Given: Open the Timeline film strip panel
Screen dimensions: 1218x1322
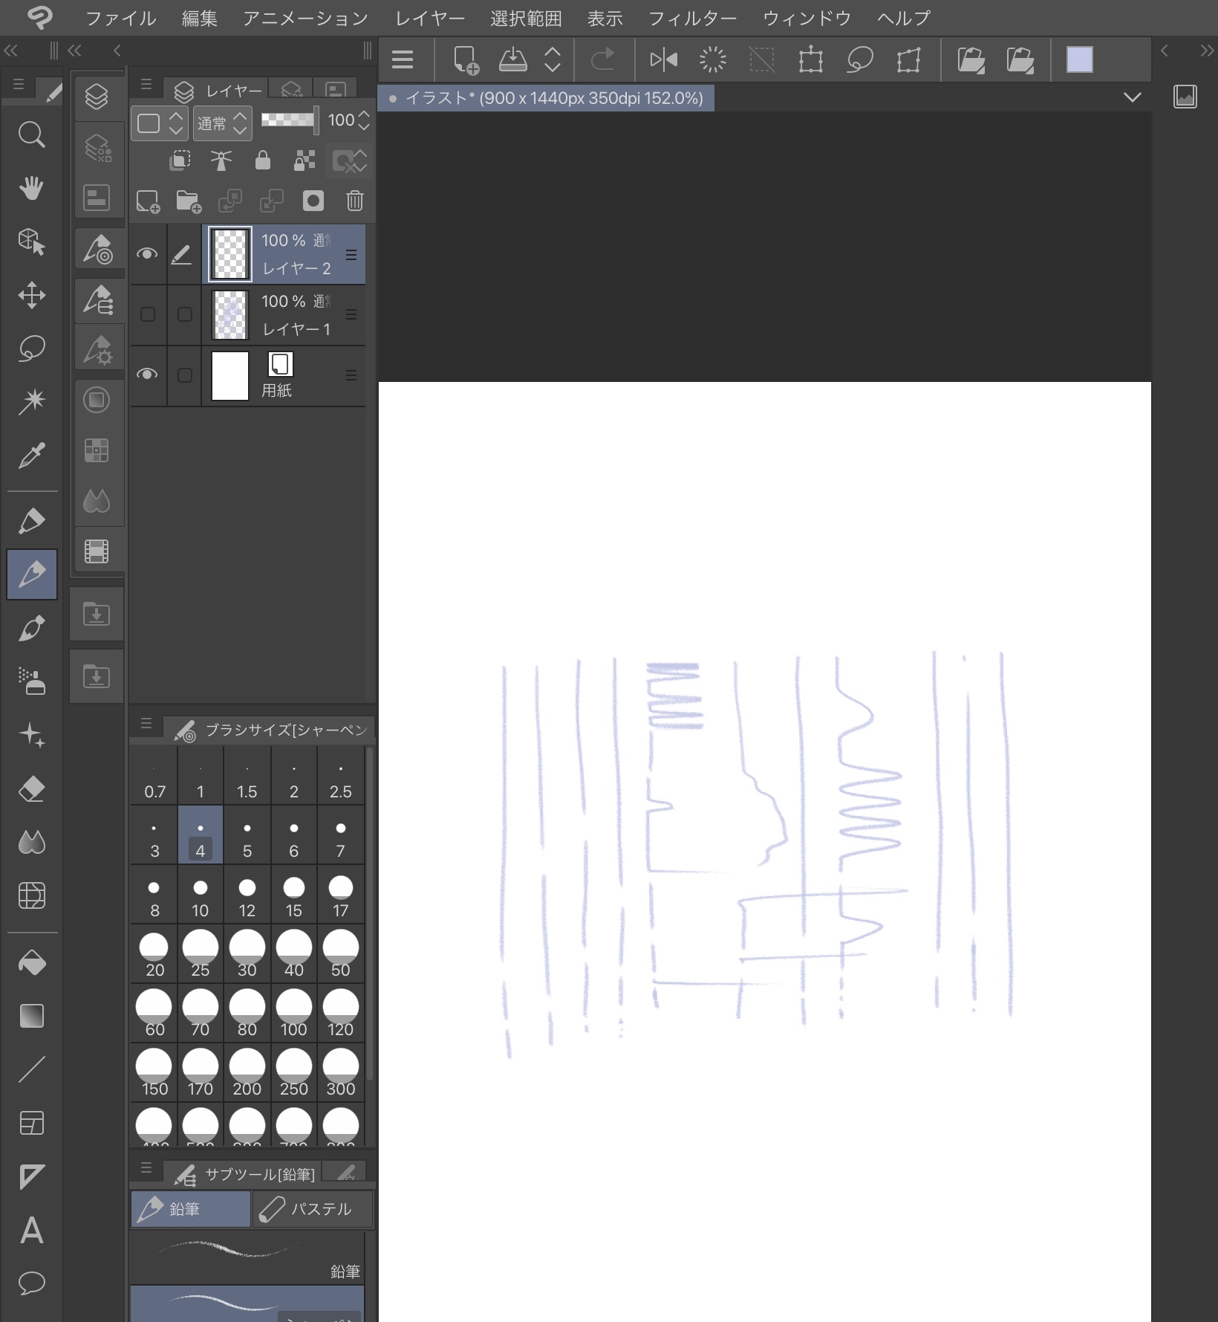Looking at the screenshot, I should pos(97,551).
